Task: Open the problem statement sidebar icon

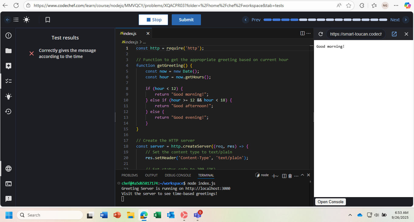Action: pyautogui.click(x=9, y=36)
